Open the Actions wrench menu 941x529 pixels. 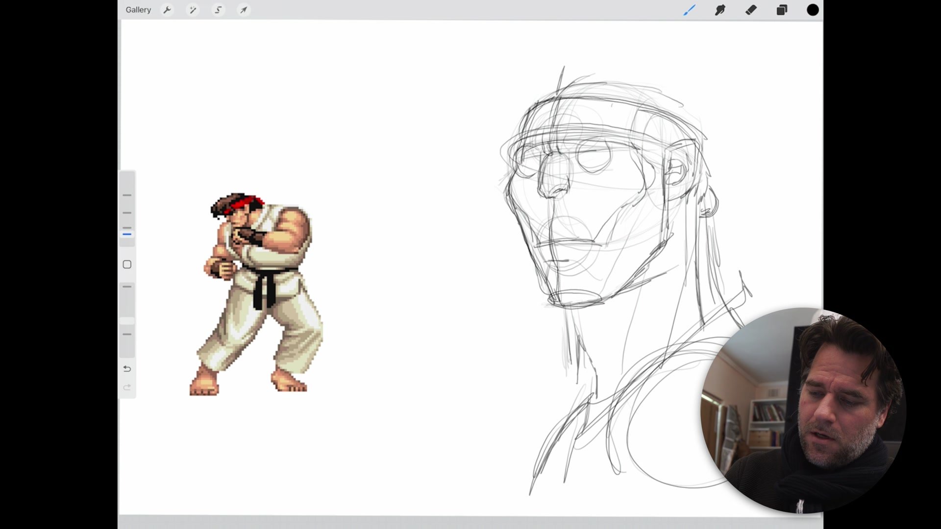point(167,10)
